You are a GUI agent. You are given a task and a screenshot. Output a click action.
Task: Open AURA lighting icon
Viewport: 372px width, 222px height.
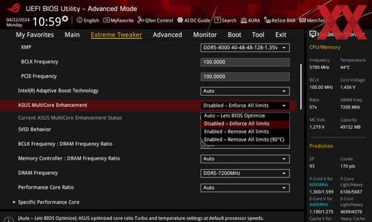pyautogui.click(x=244, y=20)
